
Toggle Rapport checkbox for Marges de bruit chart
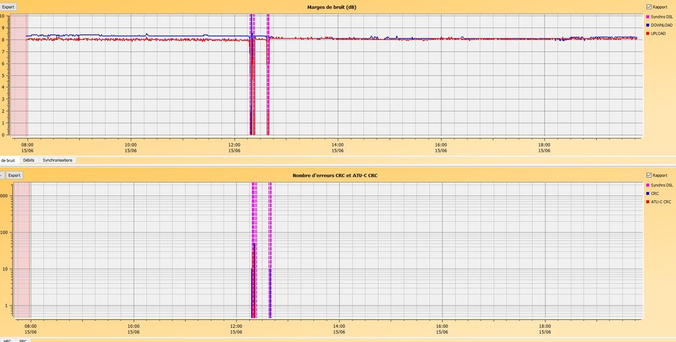pyautogui.click(x=649, y=7)
